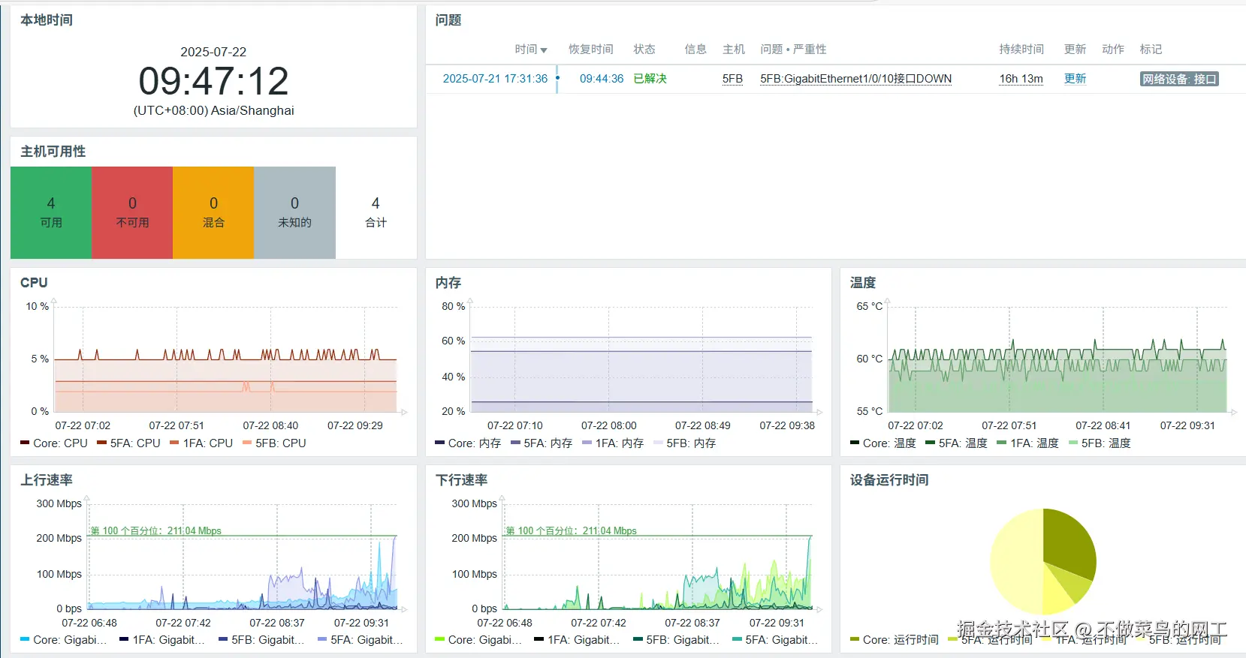Open 5FB:GigabitEthernet1/0/10接口DOWN problem link
1246x658 pixels.
coord(855,79)
